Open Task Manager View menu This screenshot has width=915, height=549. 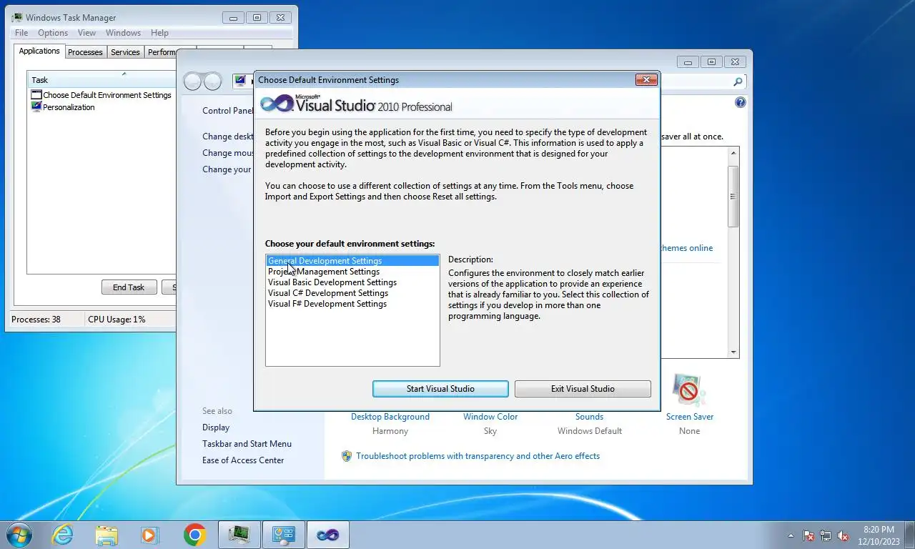point(86,33)
